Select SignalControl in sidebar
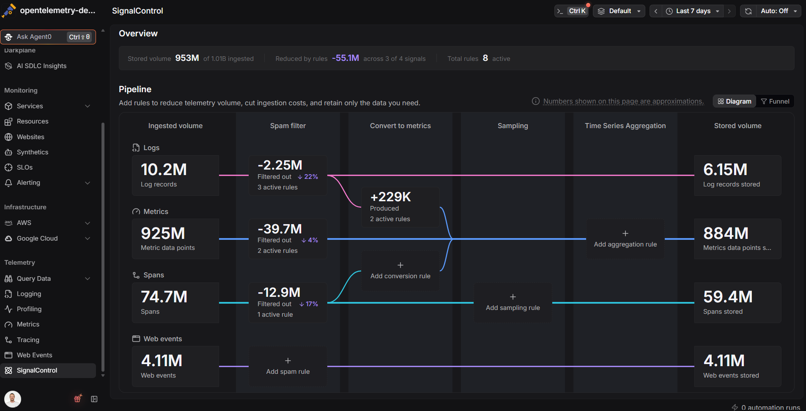Viewport: 806px width, 411px height. (48, 370)
